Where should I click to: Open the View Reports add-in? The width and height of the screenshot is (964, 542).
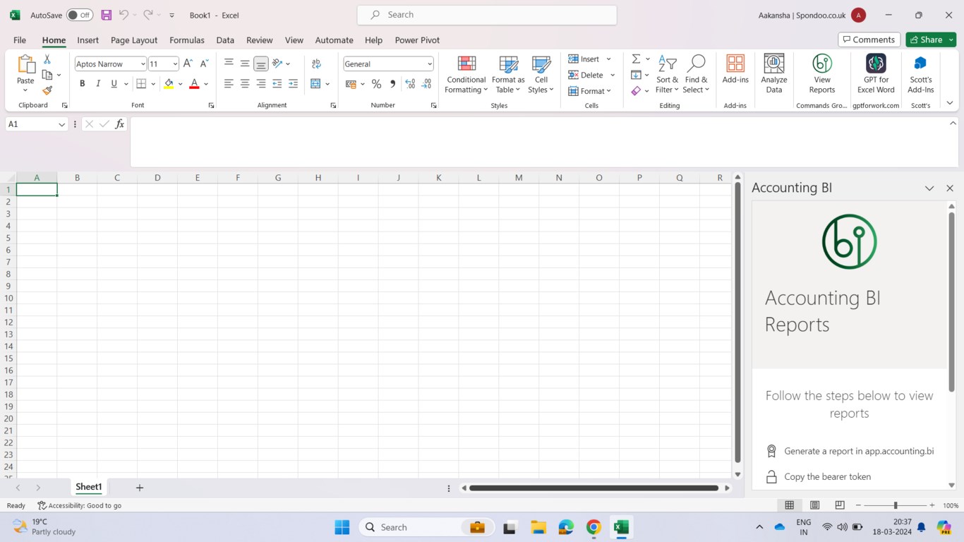point(822,74)
